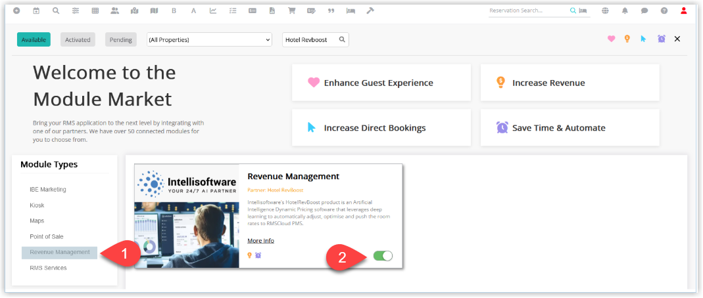Click the dollar card with pencil icon
703x298 pixels.
(x=311, y=11)
